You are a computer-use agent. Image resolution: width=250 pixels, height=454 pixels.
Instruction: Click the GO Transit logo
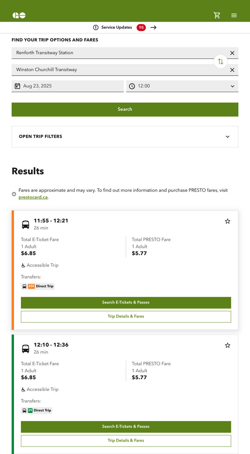click(19, 15)
